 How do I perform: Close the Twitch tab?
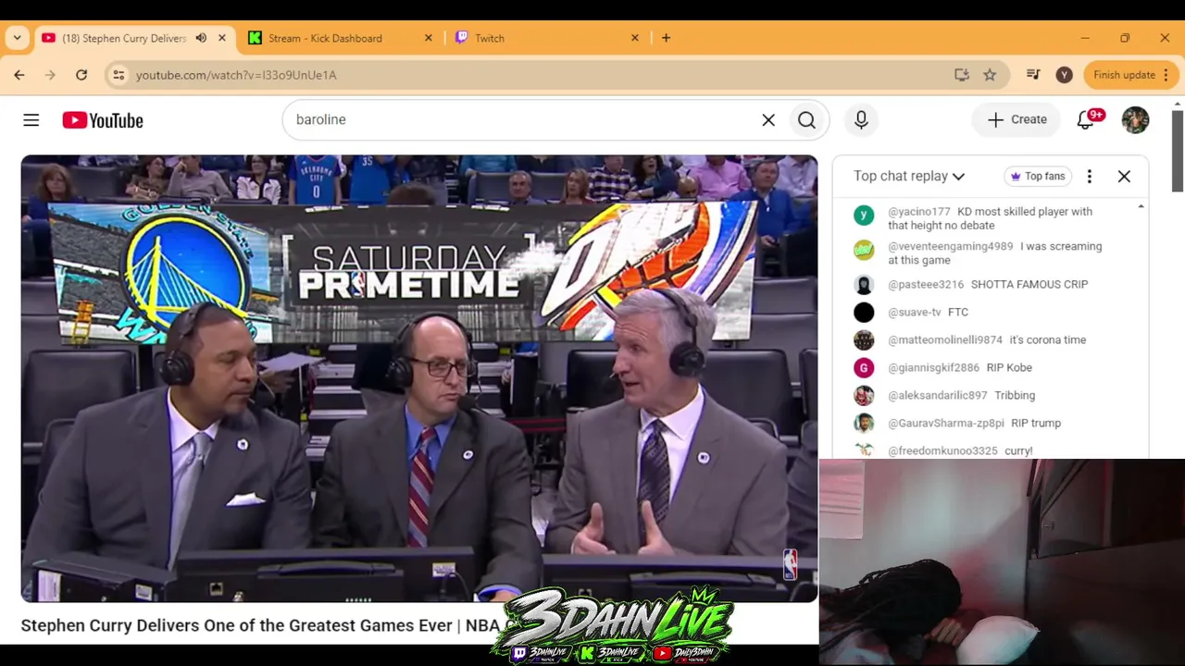[x=635, y=38]
